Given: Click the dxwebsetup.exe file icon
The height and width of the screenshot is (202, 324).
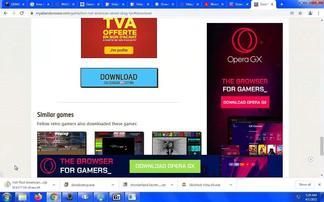Looking at the screenshot, I should pyautogui.click(x=66, y=185).
